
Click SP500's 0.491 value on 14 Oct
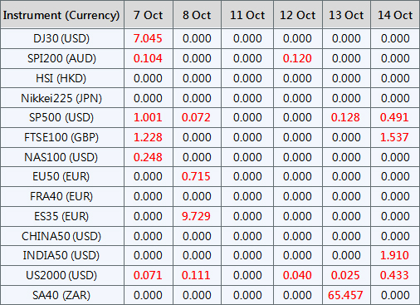tap(394, 117)
